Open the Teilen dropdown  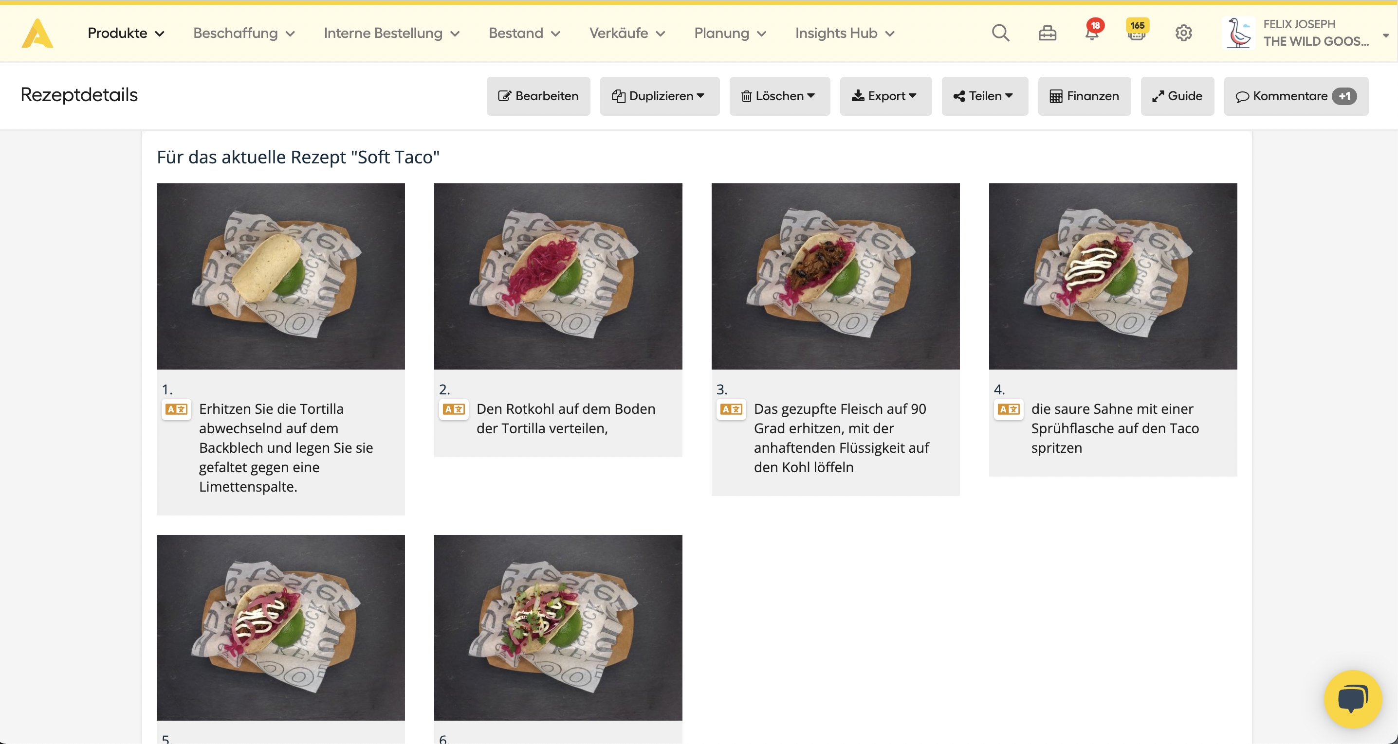click(x=984, y=96)
